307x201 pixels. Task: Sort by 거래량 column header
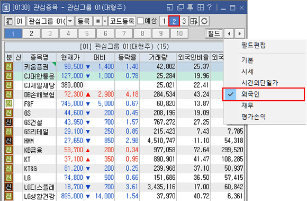click(158, 57)
